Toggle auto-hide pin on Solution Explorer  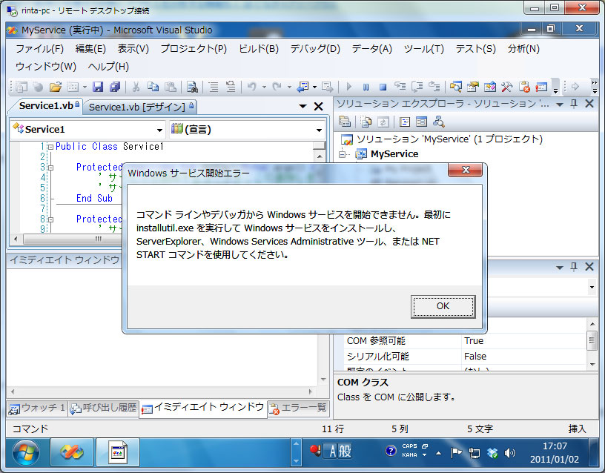pyautogui.click(x=575, y=103)
